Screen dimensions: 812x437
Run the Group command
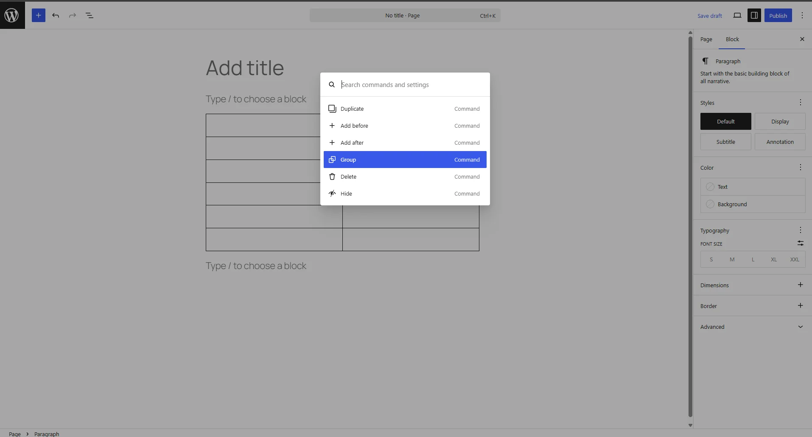405,160
